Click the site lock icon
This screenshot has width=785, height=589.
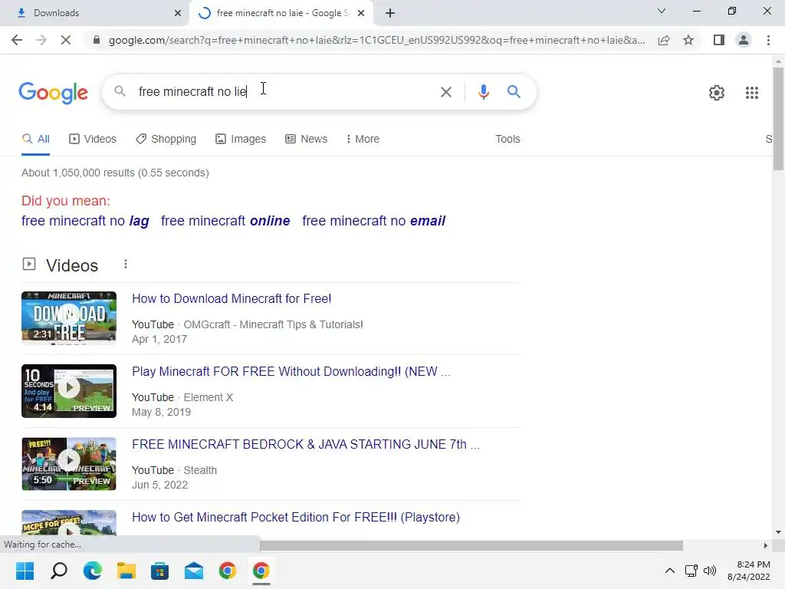(x=97, y=40)
